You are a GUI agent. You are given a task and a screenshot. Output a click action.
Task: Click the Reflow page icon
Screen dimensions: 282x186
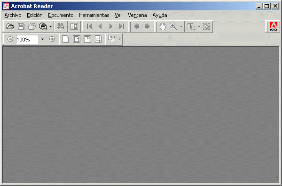(98, 39)
